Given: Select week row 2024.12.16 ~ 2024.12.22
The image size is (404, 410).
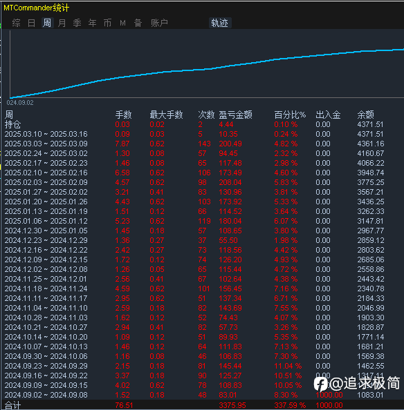Looking at the screenshot, I should (202, 251).
